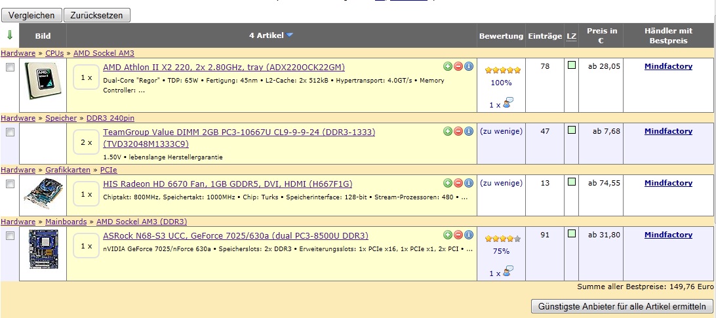Click the AMD Athlon processor thumbnail
The width and height of the screenshot is (716, 318).
click(x=43, y=81)
